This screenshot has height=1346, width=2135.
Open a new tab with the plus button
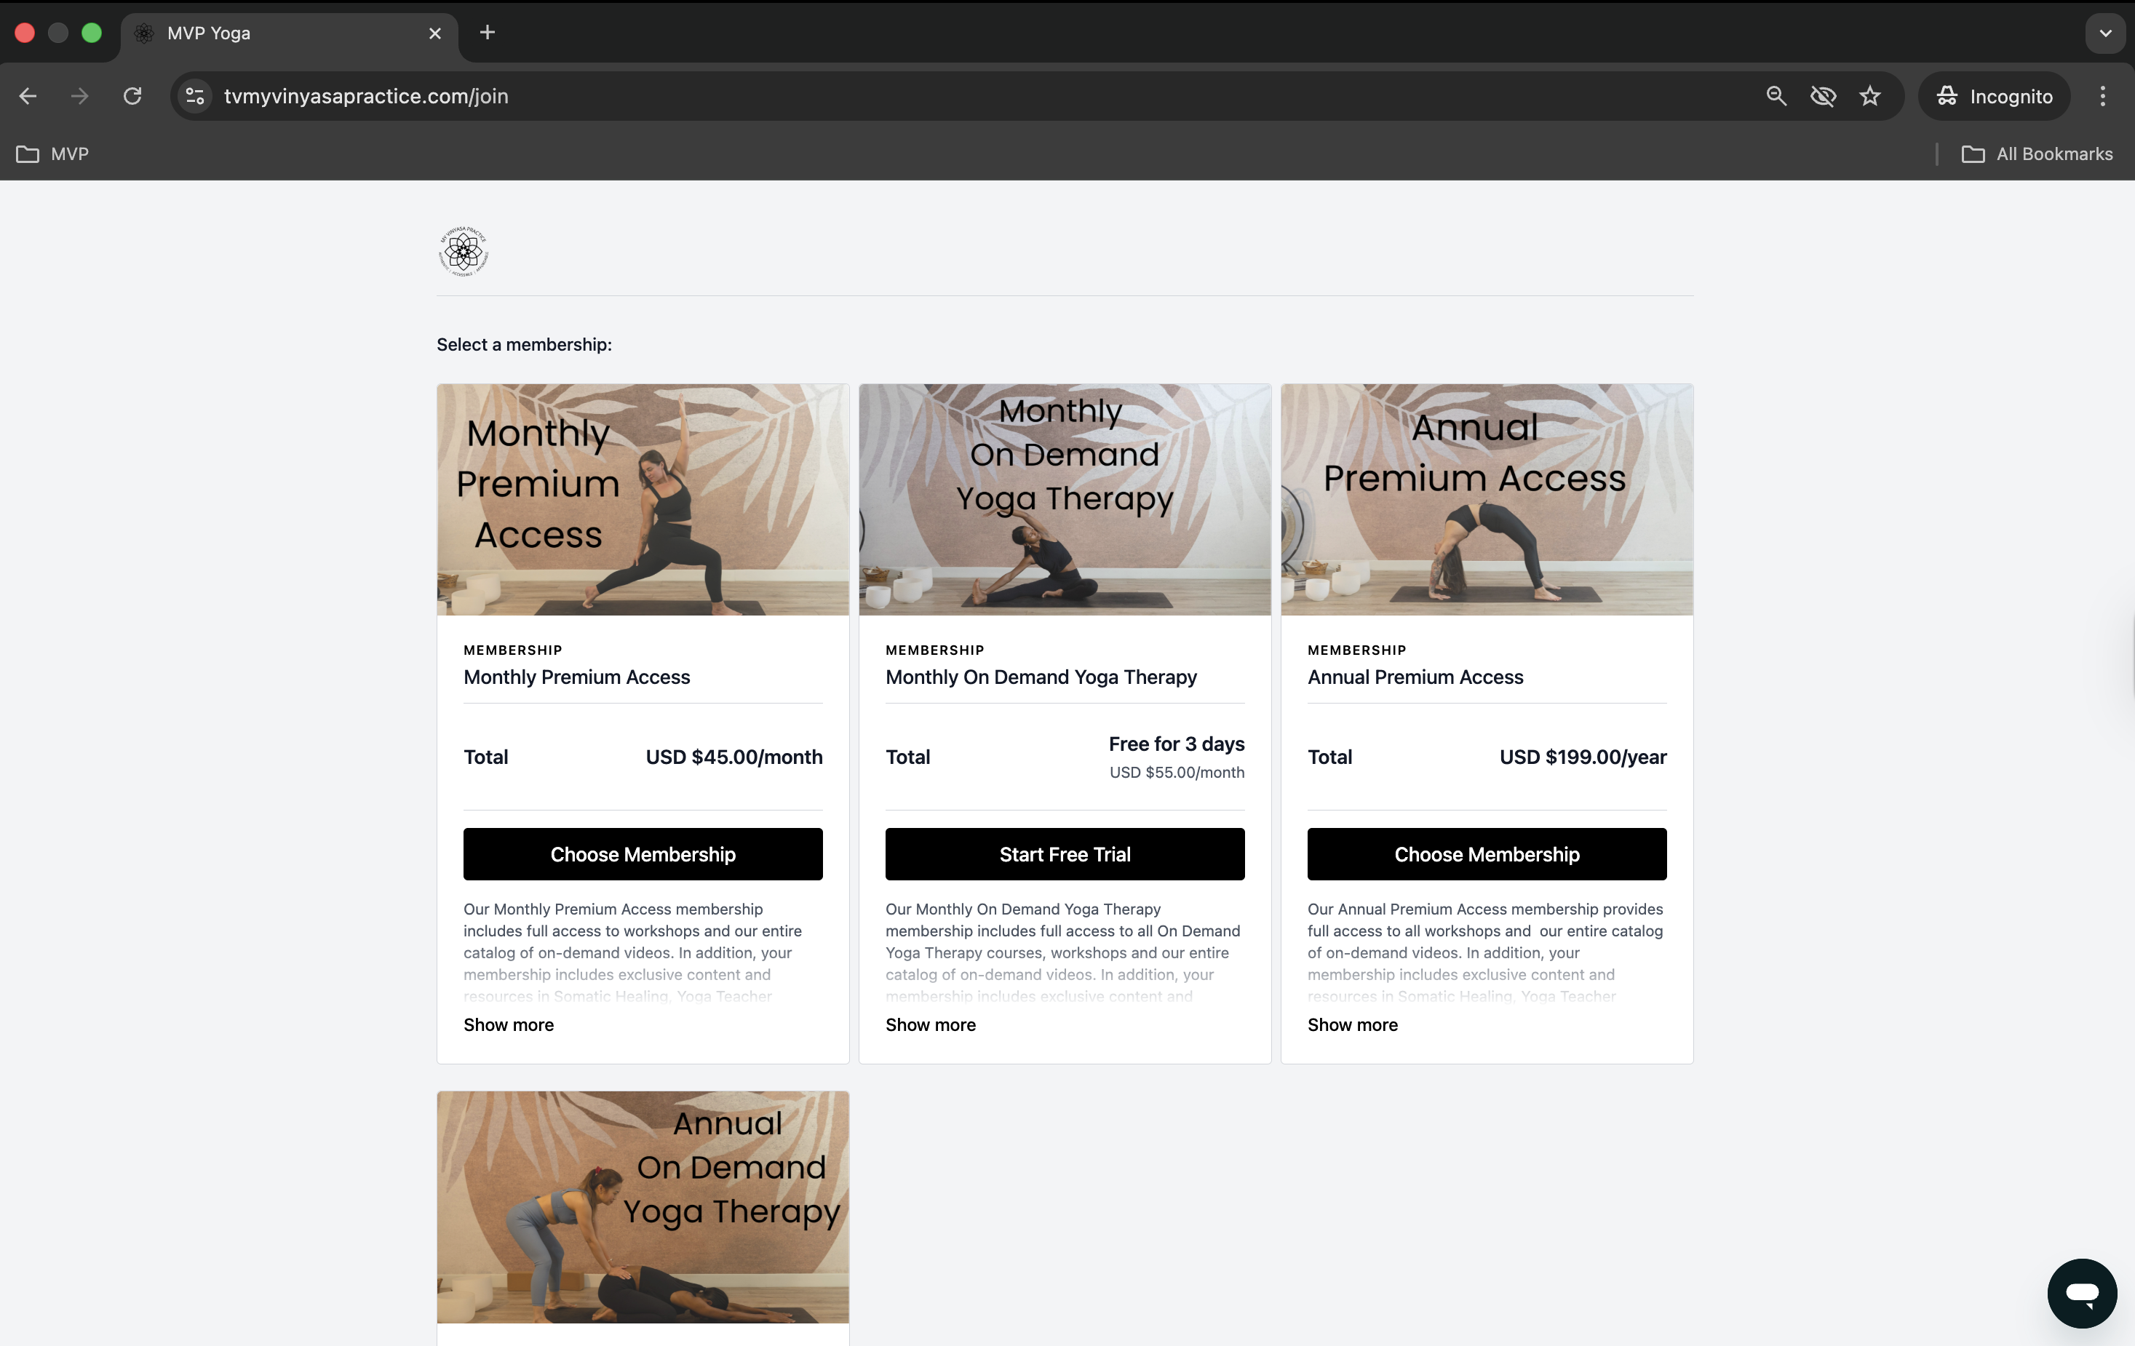click(487, 33)
